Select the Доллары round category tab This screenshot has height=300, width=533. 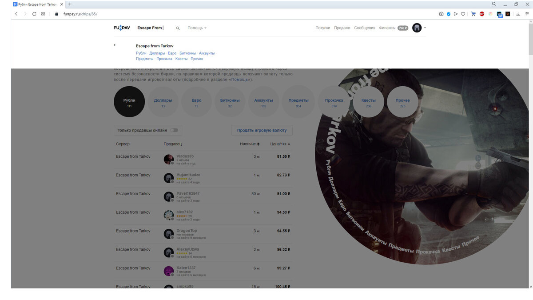click(163, 102)
